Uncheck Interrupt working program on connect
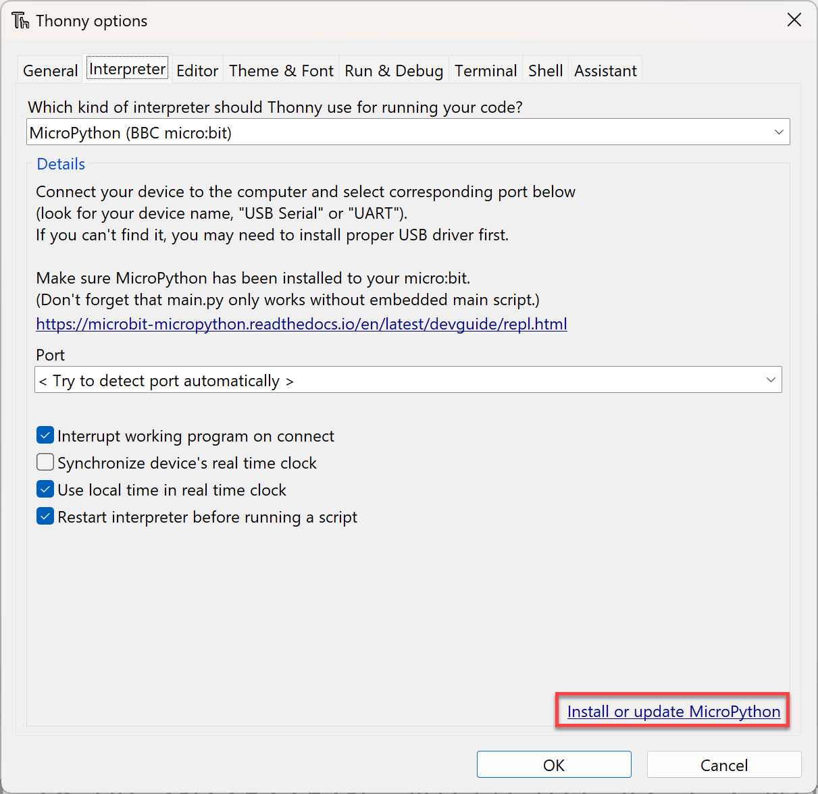The image size is (818, 794). point(45,435)
